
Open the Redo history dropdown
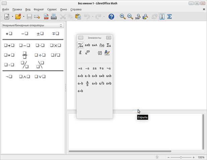point(104,17)
